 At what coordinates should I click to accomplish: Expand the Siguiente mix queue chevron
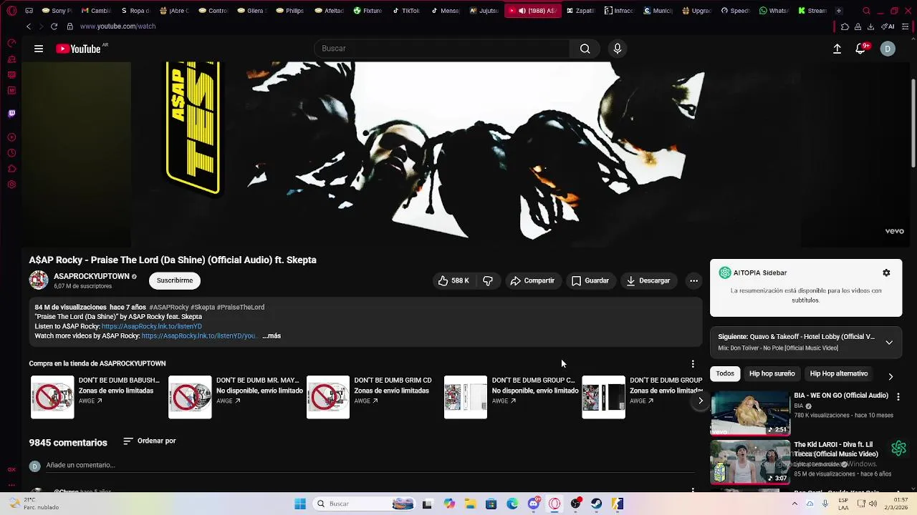coord(889,342)
